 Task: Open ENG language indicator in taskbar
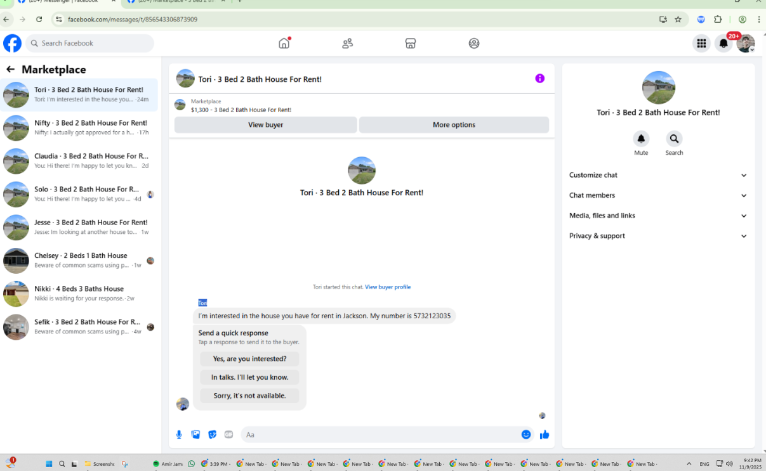(x=704, y=464)
